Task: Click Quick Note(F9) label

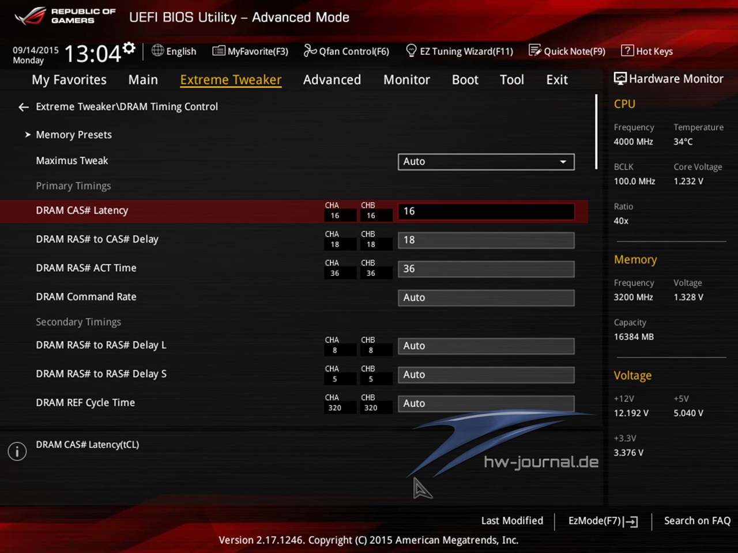Action: (575, 51)
